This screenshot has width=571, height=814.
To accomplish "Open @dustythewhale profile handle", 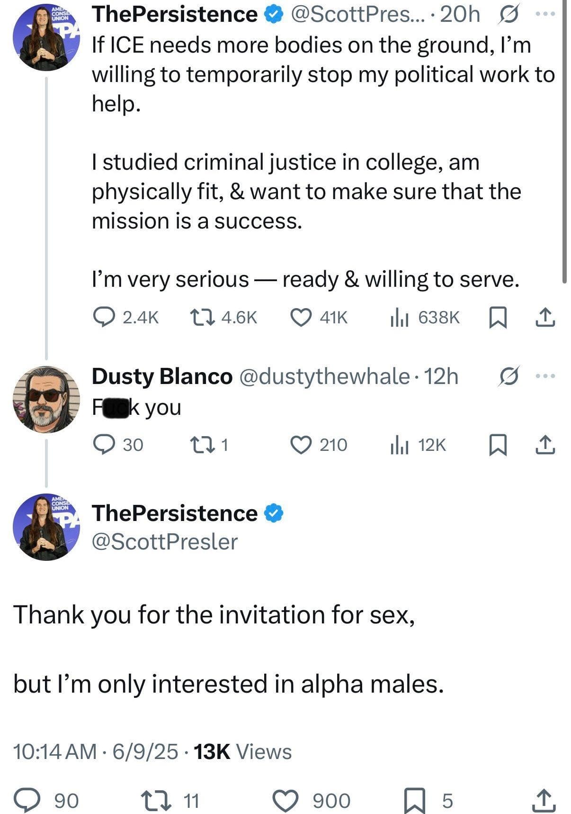I will (324, 376).
